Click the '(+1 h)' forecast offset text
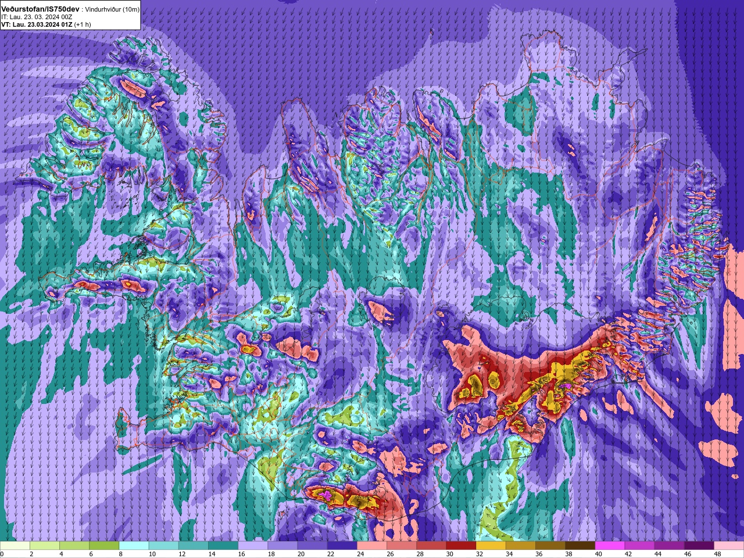This screenshot has width=744, height=558. pyautogui.click(x=83, y=25)
